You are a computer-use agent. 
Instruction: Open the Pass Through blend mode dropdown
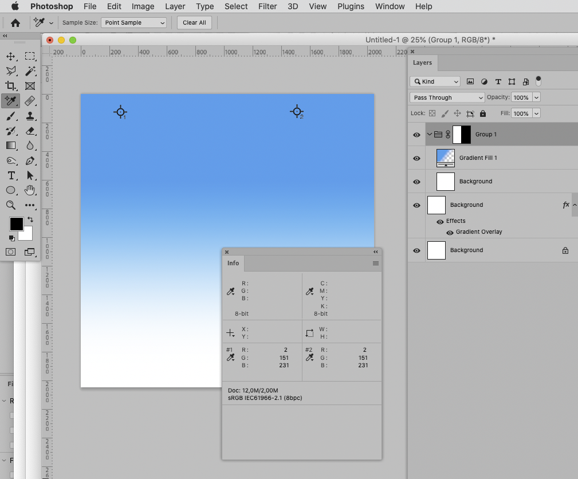point(447,97)
